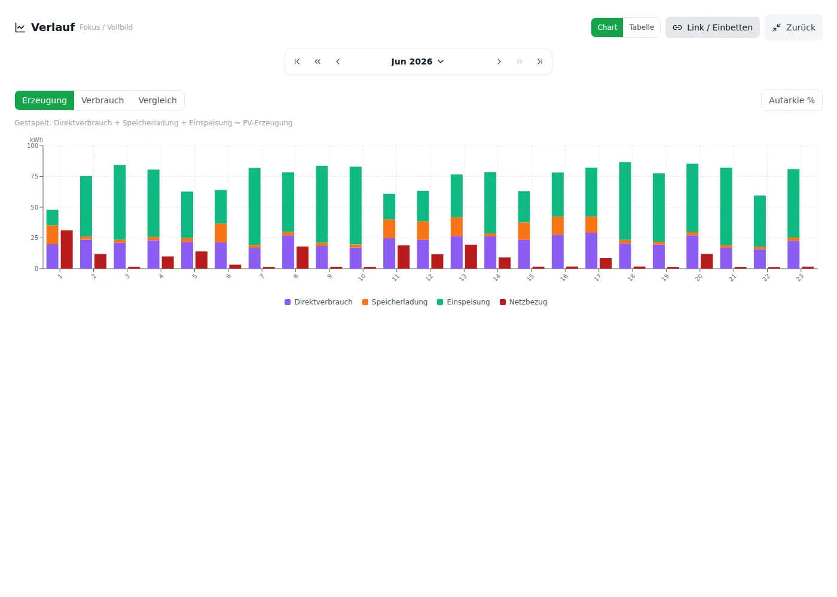Click the 'Gestapelt: Direktverbrauch + Speicherladung' description
Image resolution: width=837 pixels, height=597 pixels.
pos(154,123)
